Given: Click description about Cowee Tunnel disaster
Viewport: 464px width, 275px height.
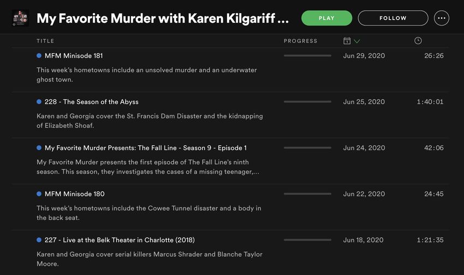Looking at the screenshot, I should 149,213.
